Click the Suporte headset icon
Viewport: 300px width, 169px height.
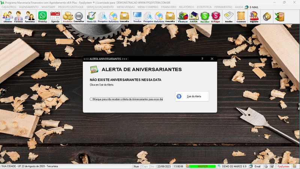point(254,17)
